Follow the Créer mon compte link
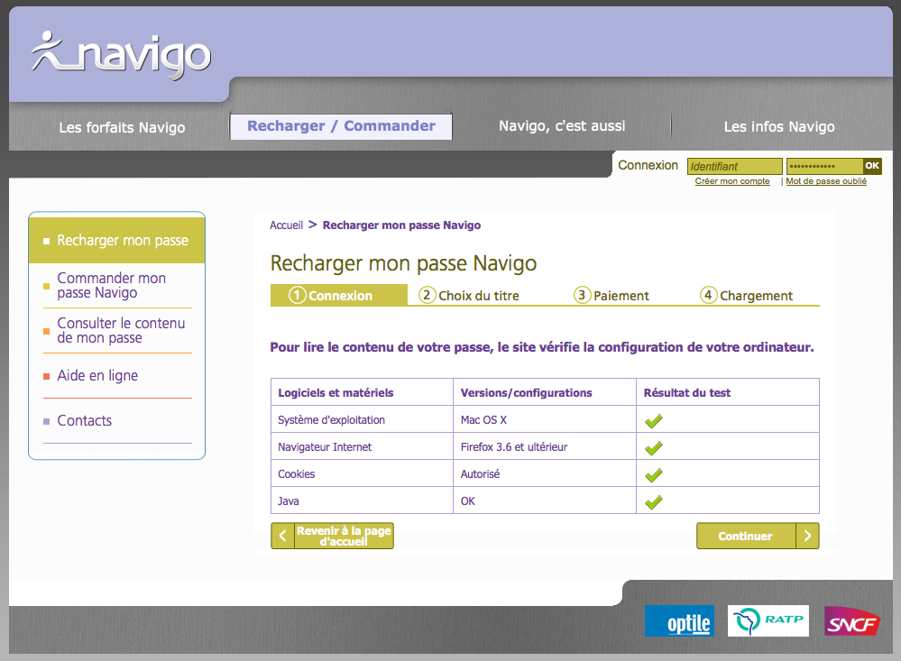901x661 pixels. [732, 181]
